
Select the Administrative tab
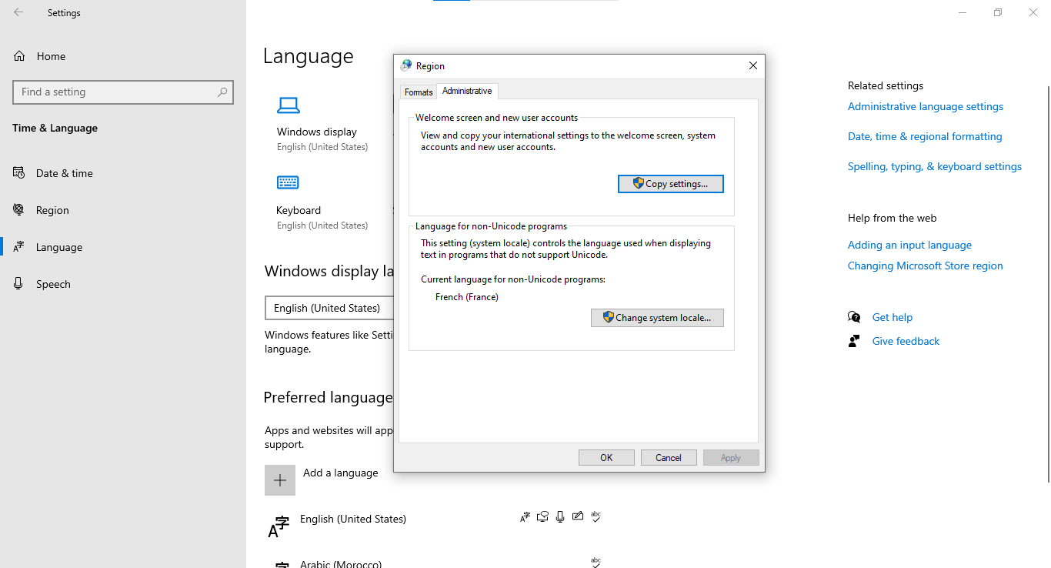[467, 91]
